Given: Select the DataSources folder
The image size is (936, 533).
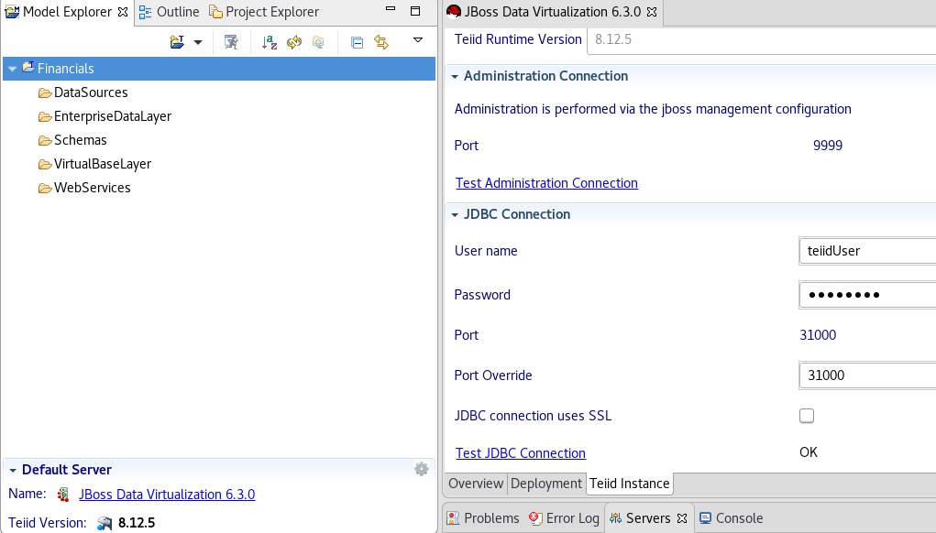Looking at the screenshot, I should [91, 92].
